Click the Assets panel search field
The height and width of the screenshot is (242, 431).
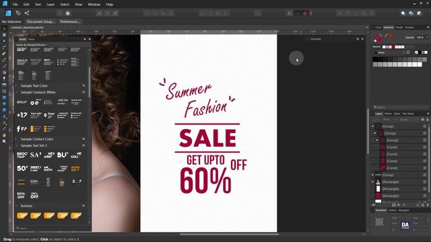[53, 228]
